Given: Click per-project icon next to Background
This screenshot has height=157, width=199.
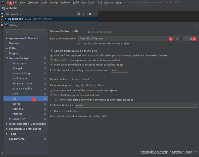Looking at the screenshot, I should 45,64.
